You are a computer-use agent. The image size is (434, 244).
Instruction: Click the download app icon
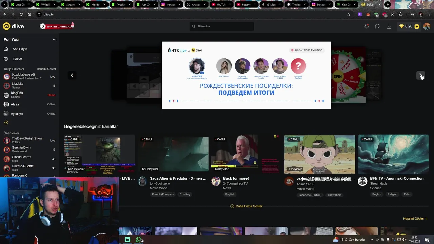click(389, 26)
